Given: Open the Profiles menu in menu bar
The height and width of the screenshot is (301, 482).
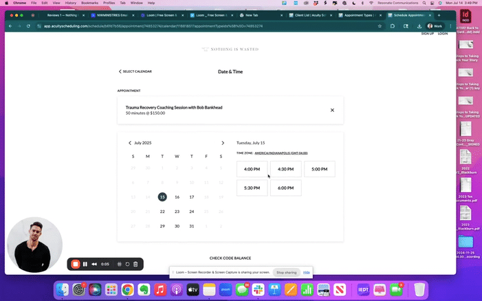Looking at the screenshot, I should coord(109,3).
